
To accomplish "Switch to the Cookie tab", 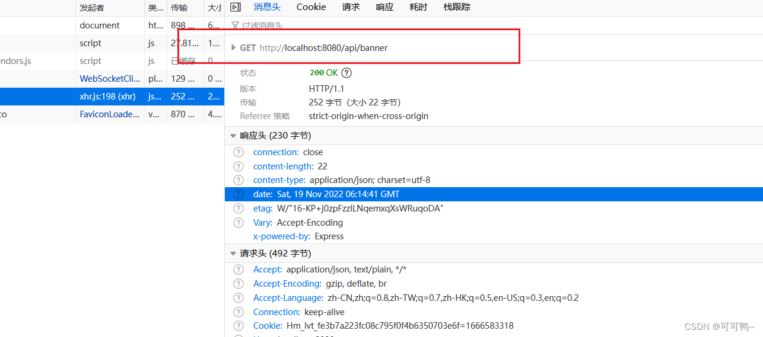I will 311,7.
